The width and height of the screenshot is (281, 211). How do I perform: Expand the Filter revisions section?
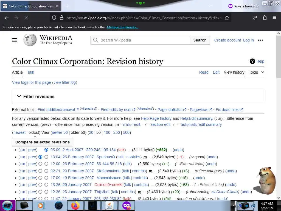pyautogui.click(x=138, y=96)
